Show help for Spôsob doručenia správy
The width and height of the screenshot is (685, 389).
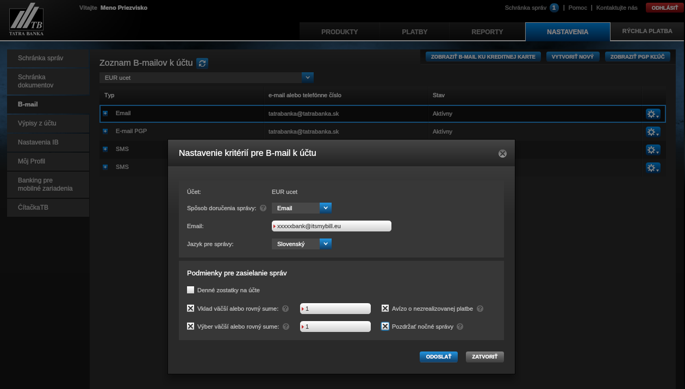point(263,208)
